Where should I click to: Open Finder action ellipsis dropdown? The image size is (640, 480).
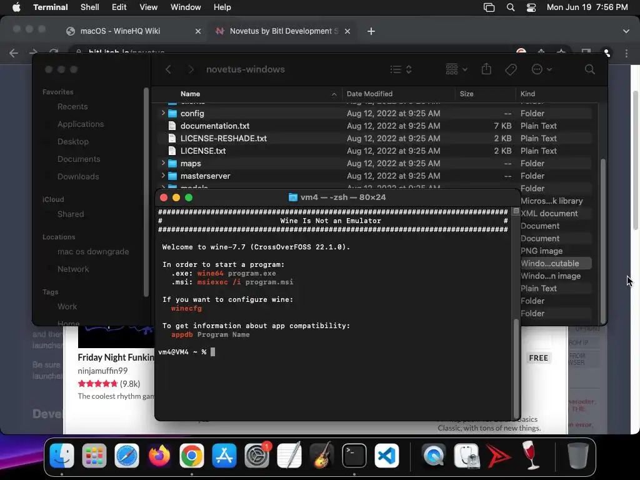pyautogui.click(x=542, y=69)
